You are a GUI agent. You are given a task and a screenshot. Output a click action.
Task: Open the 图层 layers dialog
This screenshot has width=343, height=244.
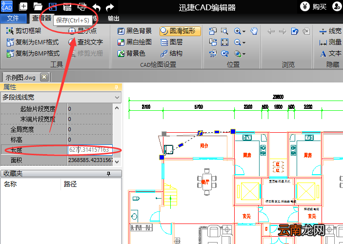[x=172, y=42]
